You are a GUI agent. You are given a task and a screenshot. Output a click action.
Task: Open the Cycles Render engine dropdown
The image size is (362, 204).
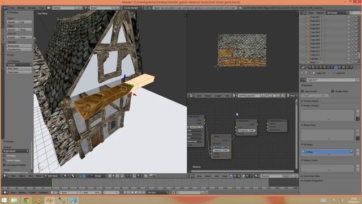[133, 8]
